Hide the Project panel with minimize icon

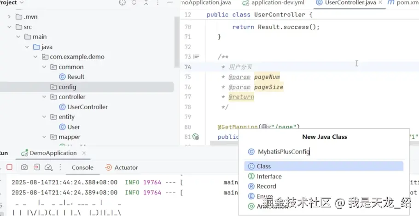point(169,2)
